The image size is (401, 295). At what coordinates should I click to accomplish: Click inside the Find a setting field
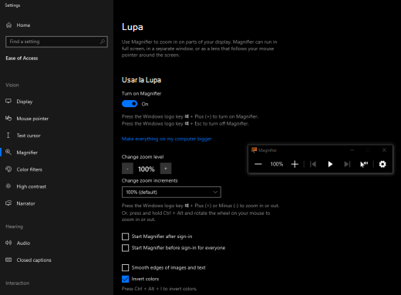(x=56, y=42)
